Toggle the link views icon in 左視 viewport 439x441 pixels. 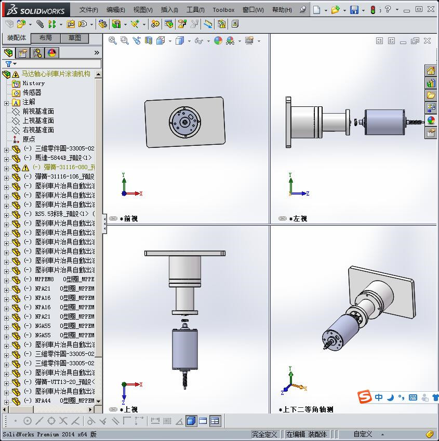(283, 218)
